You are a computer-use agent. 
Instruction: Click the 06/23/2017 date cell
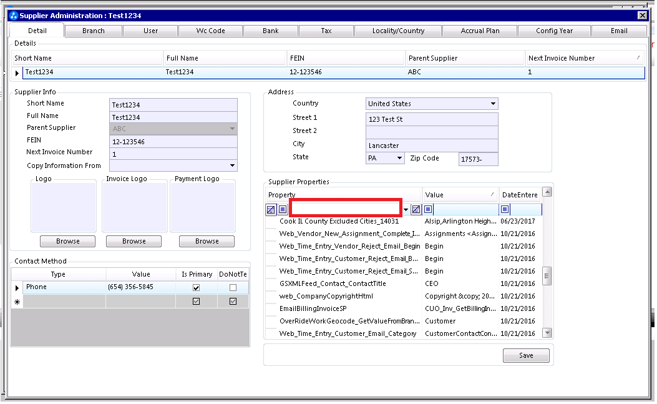click(x=518, y=221)
